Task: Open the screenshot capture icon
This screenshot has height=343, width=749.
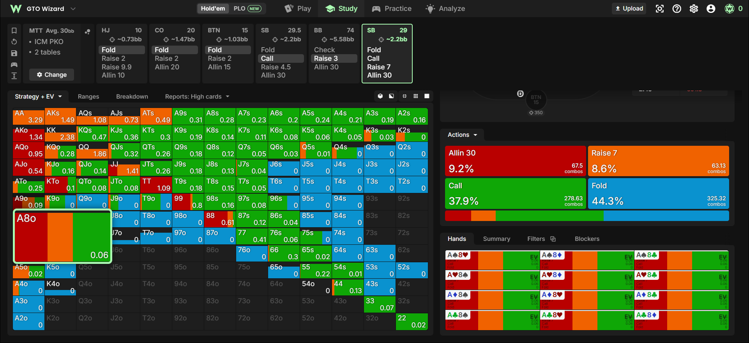Action: (660, 9)
